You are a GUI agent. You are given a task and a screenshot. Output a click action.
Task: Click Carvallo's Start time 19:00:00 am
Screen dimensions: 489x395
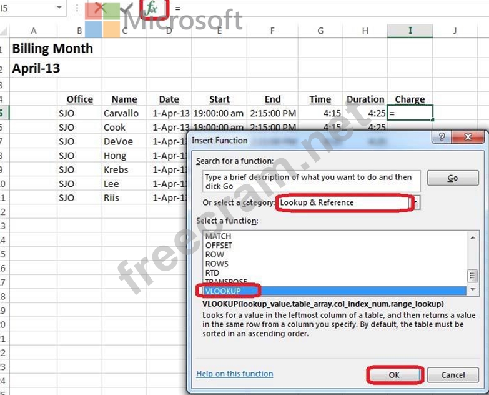[x=219, y=113]
